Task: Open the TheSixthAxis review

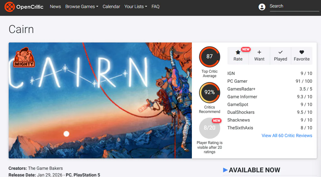Action: point(270,128)
